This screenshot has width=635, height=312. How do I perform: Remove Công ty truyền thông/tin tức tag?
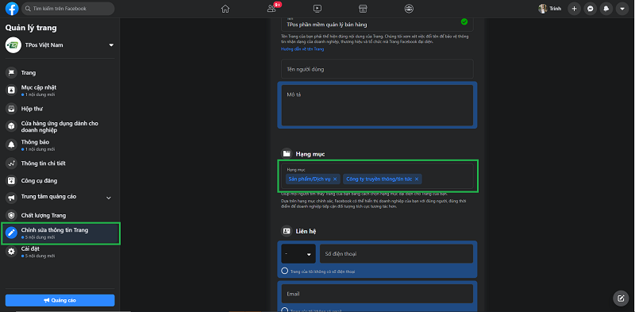click(416, 179)
